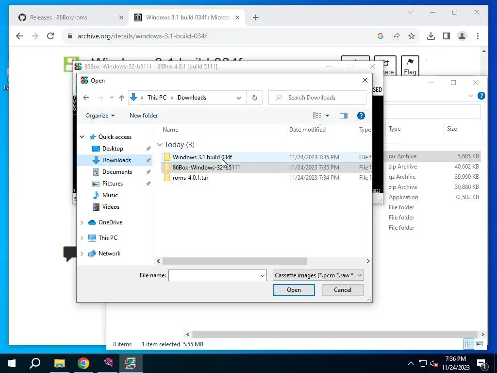Select Network in navigation pane
497x373 pixels.
point(109,254)
